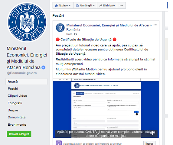The image size is (173, 145).
Task: Click the Începe watch party button
Action: pos(149,144)
